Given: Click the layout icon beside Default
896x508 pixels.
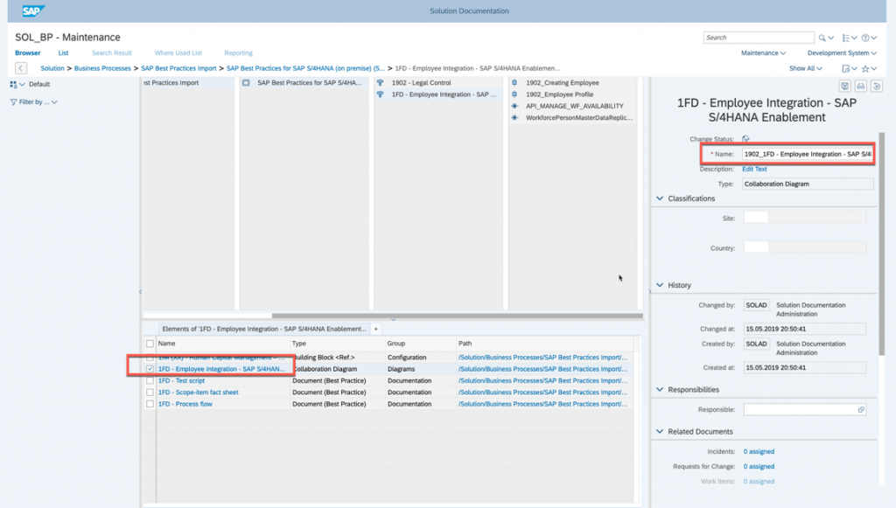Looking at the screenshot, I should click(13, 85).
